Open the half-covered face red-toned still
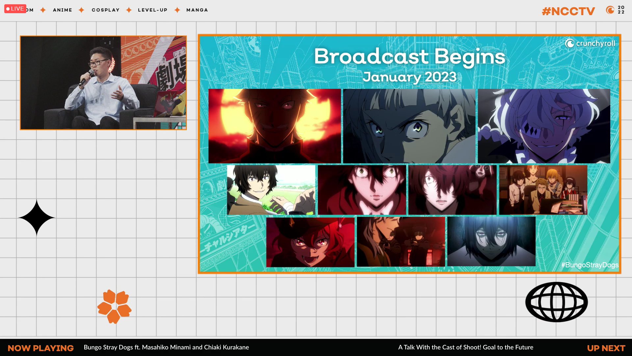Image resolution: width=632 pixels, height=356 pixels. point(452,190)
